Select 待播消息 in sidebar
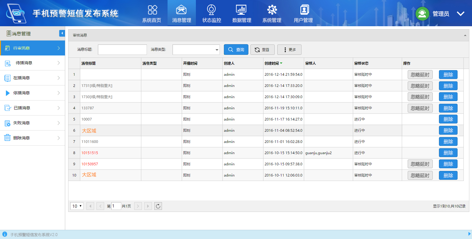 tap(32, 63)
